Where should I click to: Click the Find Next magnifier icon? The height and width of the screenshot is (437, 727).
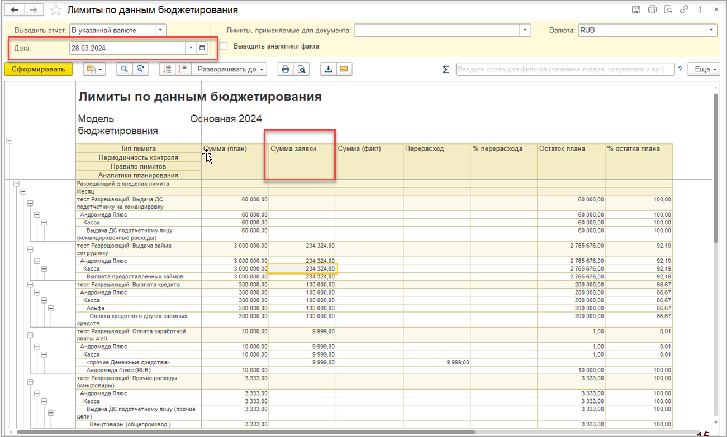(x=140, y=69)
